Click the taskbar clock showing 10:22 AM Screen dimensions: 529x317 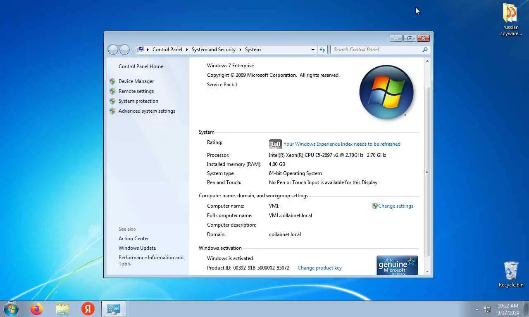pos(508,309)
